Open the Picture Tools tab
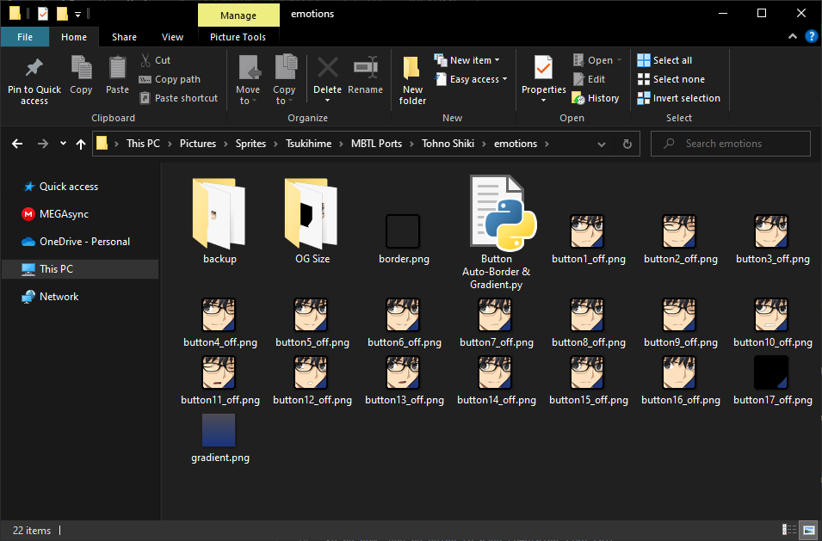The width and height of the screenshot is (822, 541). 238,37
